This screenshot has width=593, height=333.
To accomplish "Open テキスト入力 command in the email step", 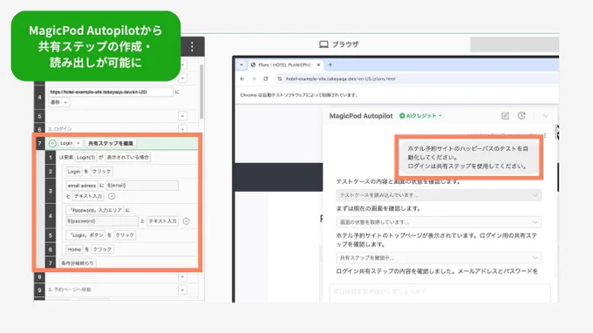I will [x=88, y=196].
